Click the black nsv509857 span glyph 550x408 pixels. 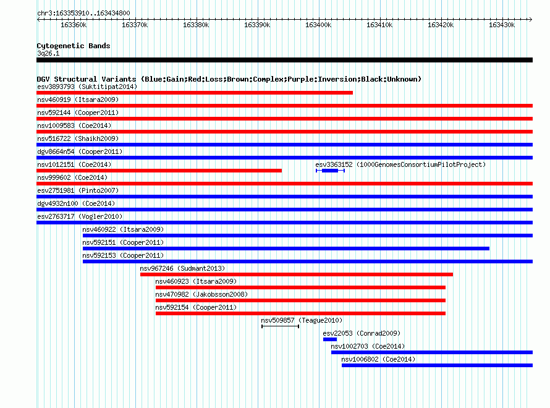pos(281,326)
